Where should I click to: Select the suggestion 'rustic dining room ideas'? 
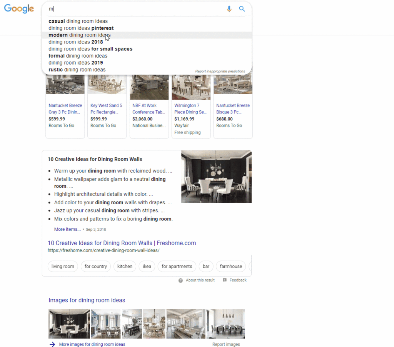point(77,70)
